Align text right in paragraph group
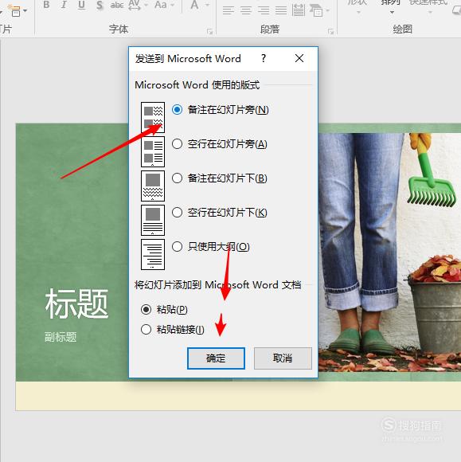The height and width of the screenshot is (462, 461). (264, 11)
